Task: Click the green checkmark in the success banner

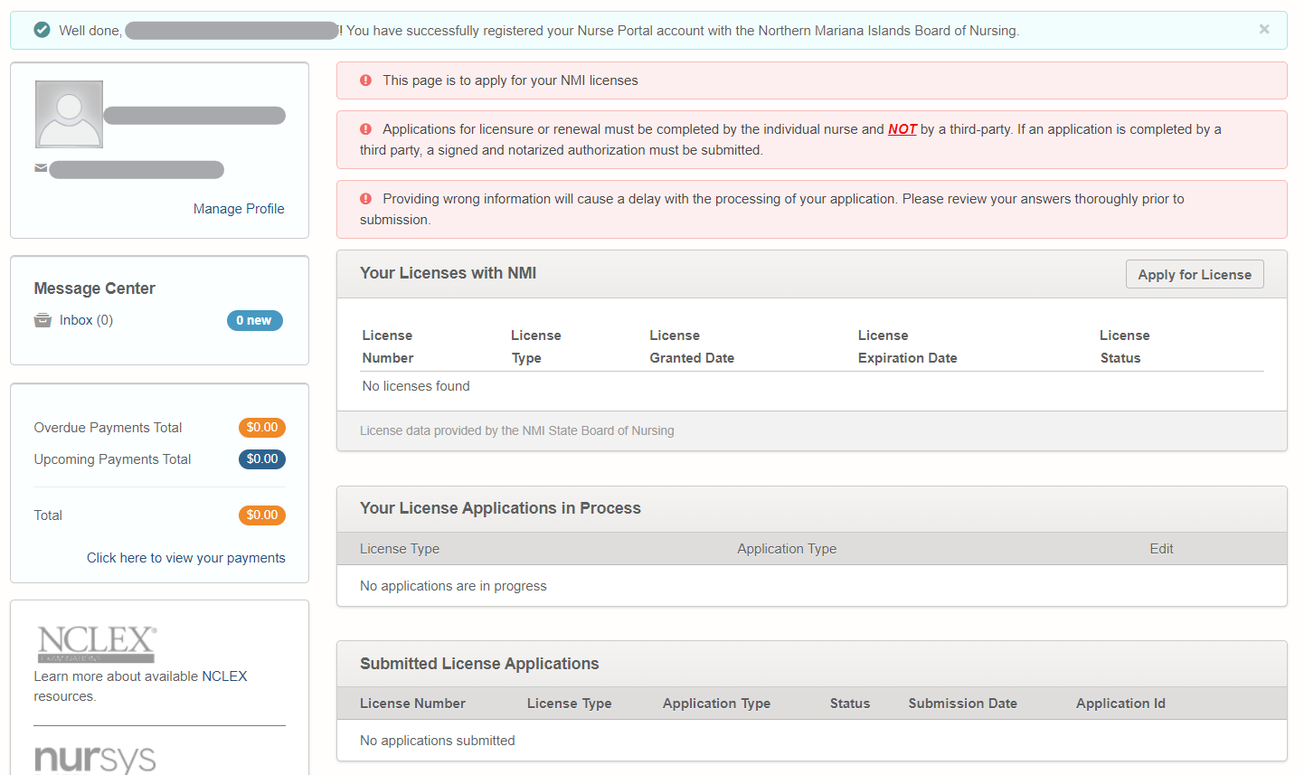Action: pos(42,29)
